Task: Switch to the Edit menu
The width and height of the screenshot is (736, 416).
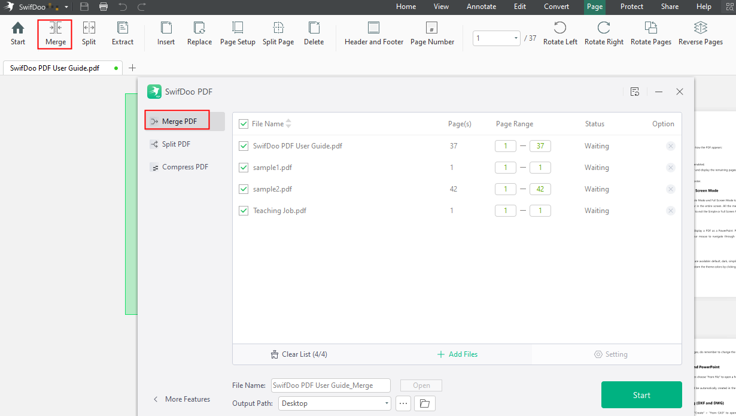Action: [520, 7]
